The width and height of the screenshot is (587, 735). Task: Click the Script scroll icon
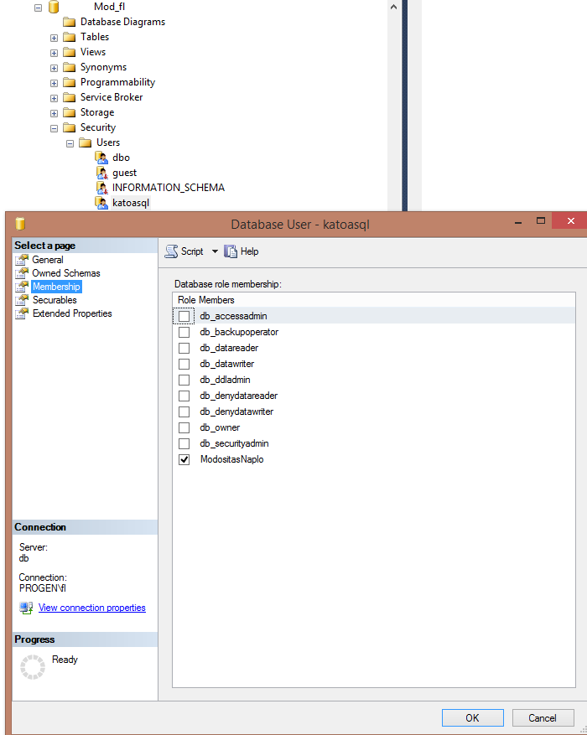(172, 251)
